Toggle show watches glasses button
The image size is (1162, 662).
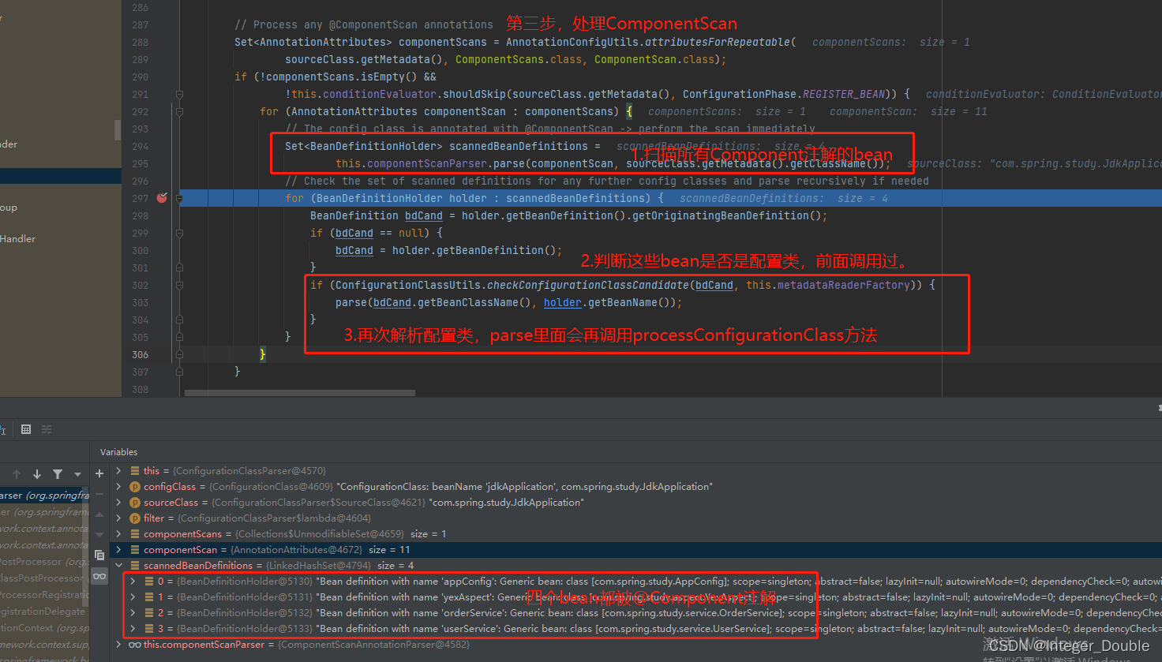[99, 576]
